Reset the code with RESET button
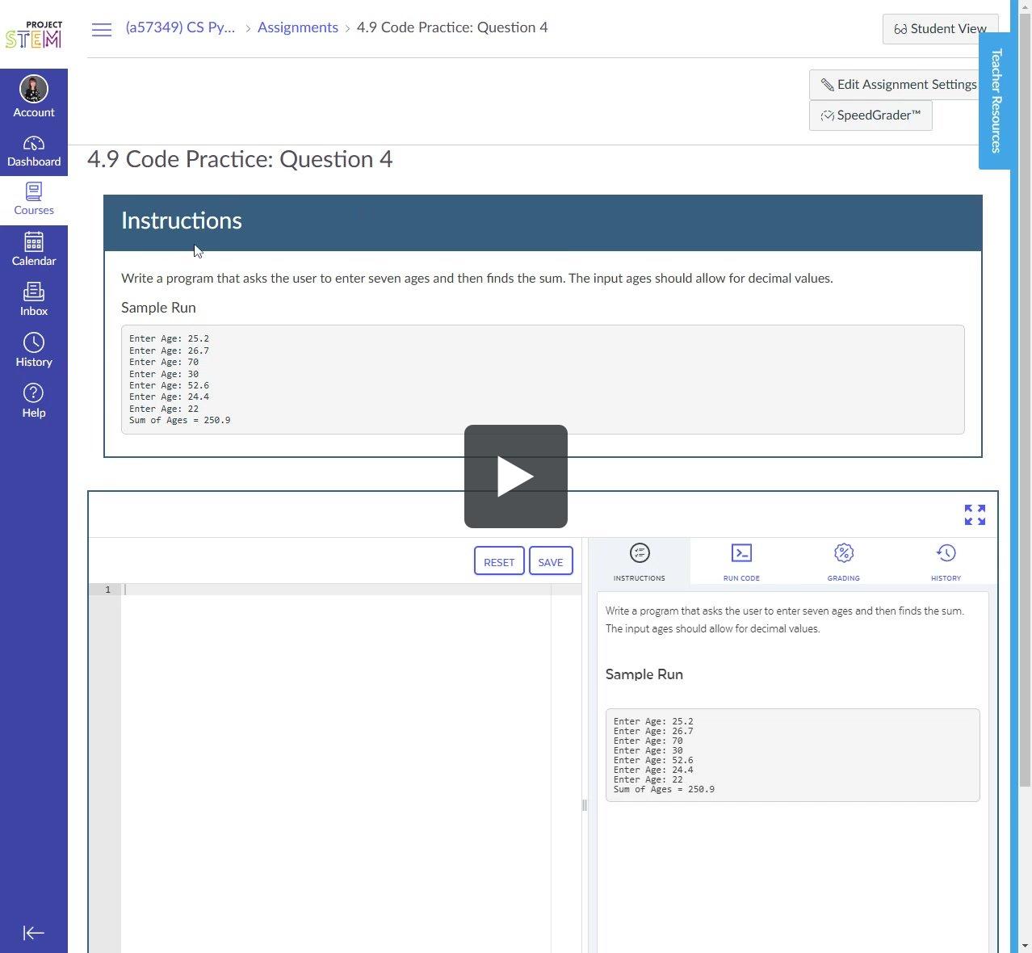 point(499,561)
